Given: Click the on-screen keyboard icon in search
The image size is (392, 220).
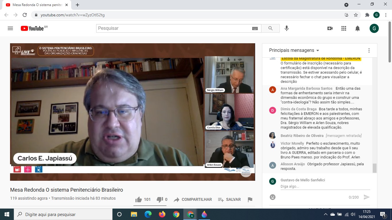Looking at the screenshot, I should click(255, 28).
